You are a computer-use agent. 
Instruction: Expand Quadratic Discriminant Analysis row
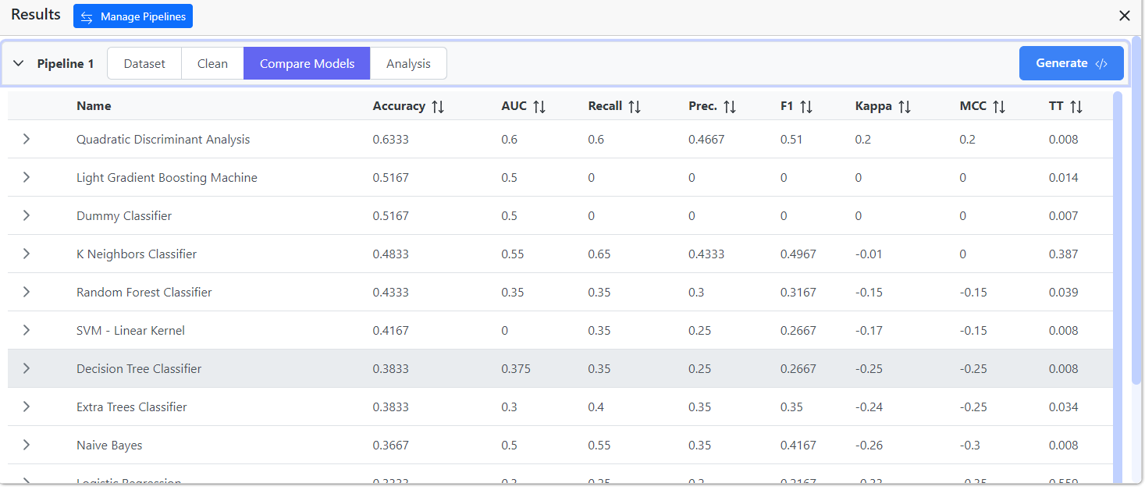pos(27,139)
